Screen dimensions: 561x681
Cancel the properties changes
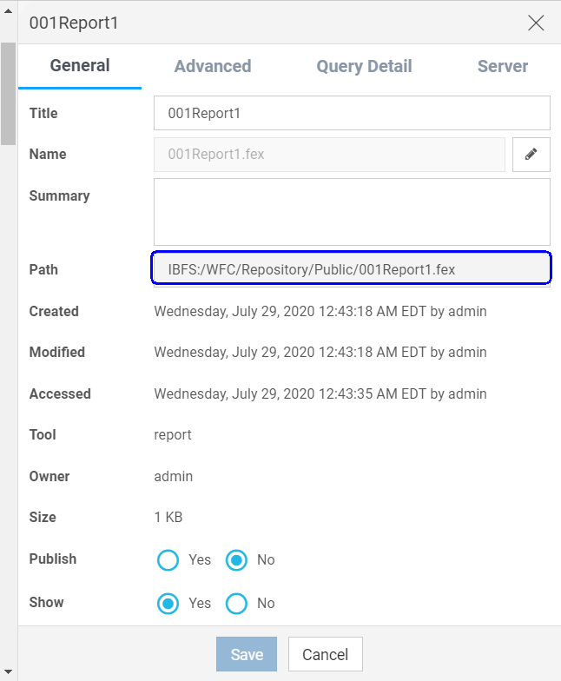pyautogui.click(x=325, y=655)
